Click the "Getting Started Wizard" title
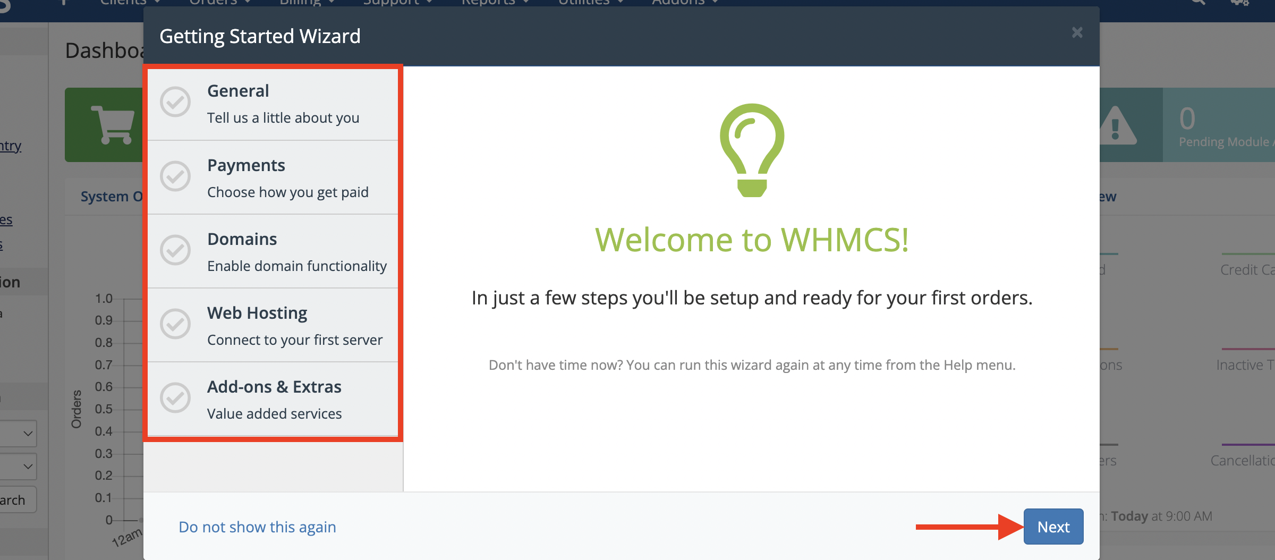 (260, 36)
